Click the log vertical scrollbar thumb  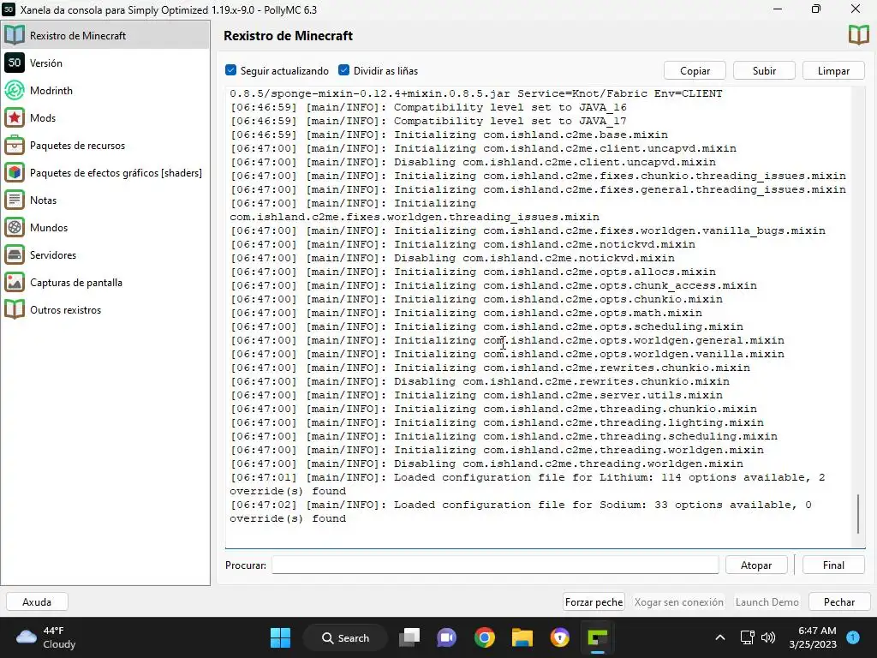point(858,514)
